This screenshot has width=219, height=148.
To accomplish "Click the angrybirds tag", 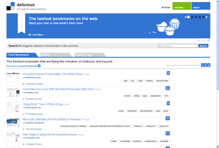I will pos(132,111).
